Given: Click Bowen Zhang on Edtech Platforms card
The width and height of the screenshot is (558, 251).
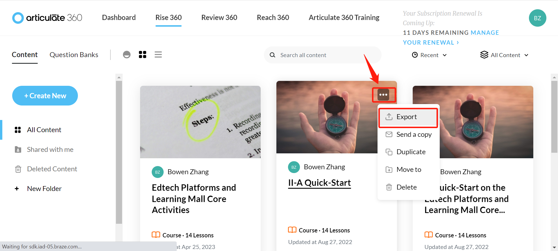Looking at the screenshot, I should click(x=188, y=172).
